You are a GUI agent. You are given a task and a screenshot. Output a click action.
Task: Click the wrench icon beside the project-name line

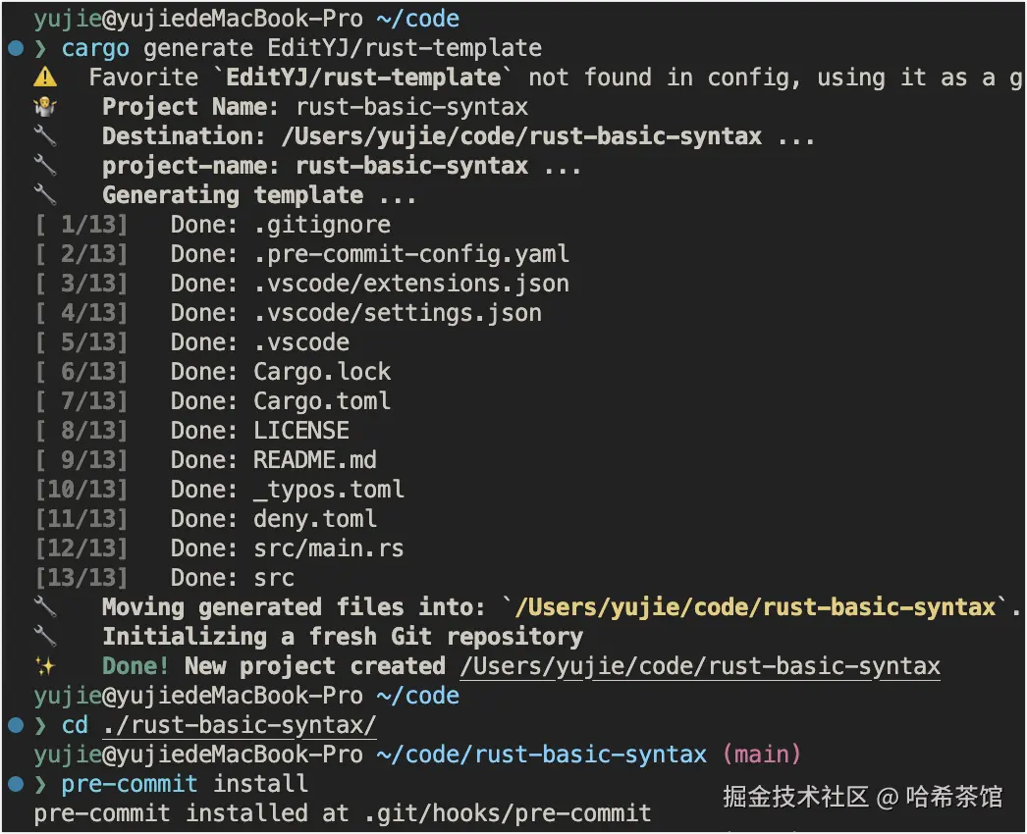(45, 166)
